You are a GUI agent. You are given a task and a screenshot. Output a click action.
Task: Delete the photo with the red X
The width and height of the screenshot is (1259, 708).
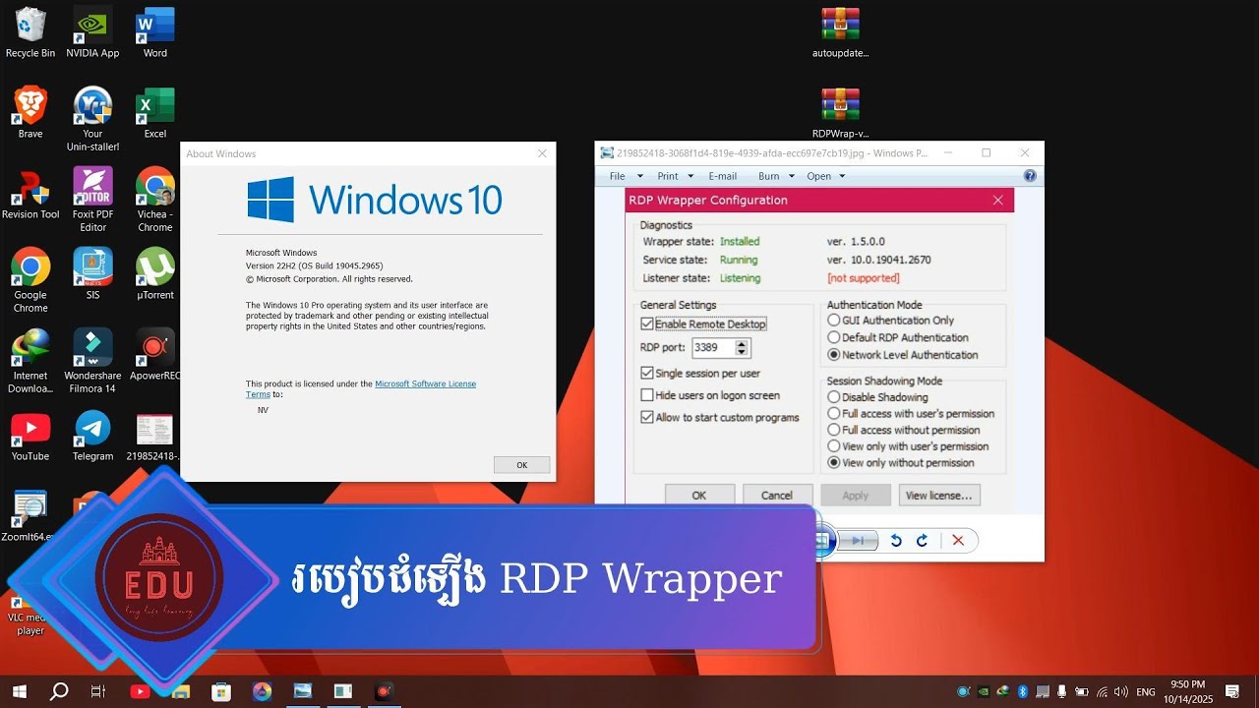958,540
